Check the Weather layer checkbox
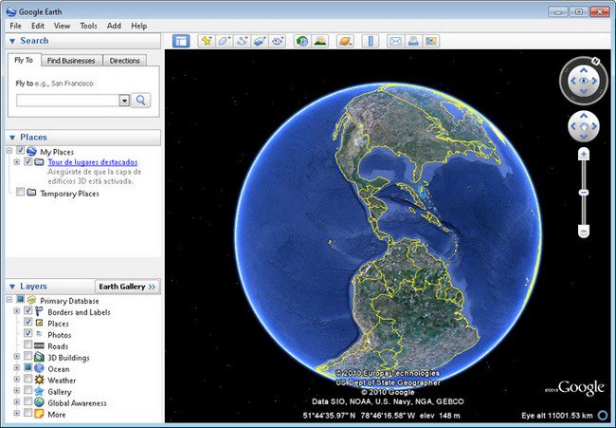The image size is (616, 428). [x=28, y=380]
